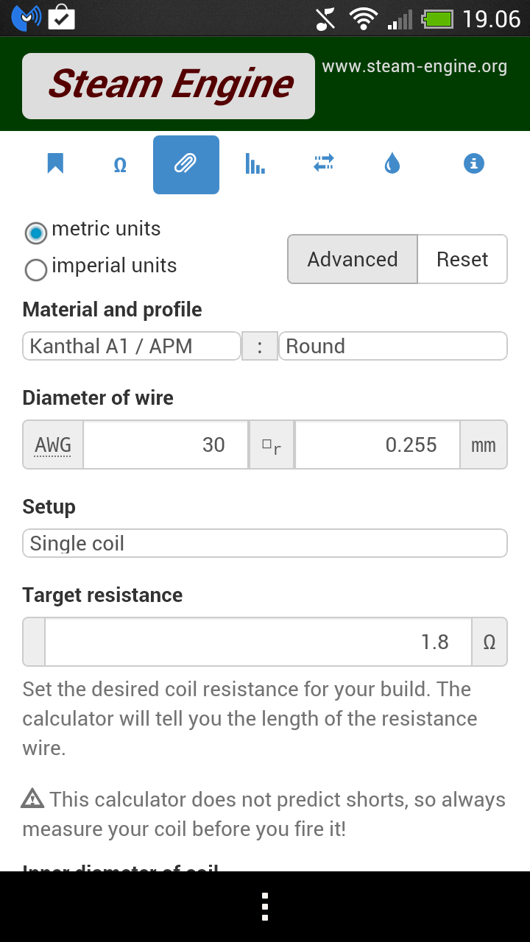
Task: Open the Round wire profile dropdown
Action: point(392,346)
